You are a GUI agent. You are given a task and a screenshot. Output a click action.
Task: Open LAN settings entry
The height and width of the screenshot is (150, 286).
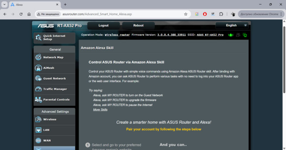pyautogui.click(x=54, y=130)
